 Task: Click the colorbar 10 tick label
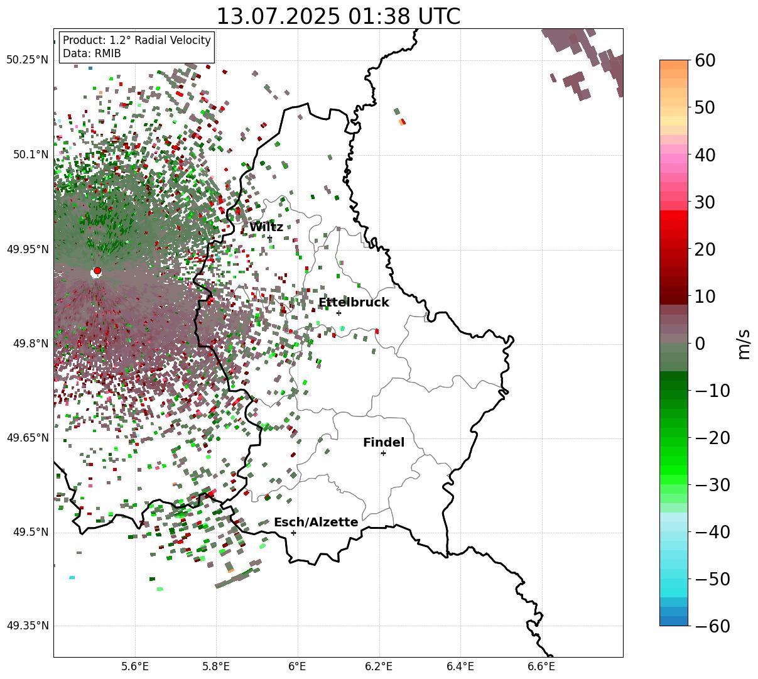705,296
